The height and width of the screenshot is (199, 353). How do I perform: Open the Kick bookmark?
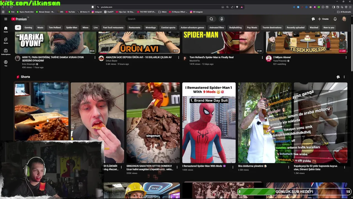[11, 12]
